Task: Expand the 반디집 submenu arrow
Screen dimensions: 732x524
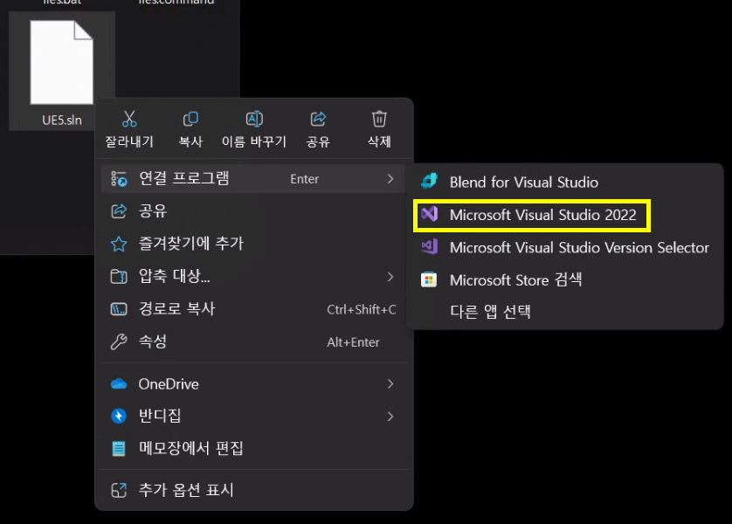Action: tap(390, 417)
